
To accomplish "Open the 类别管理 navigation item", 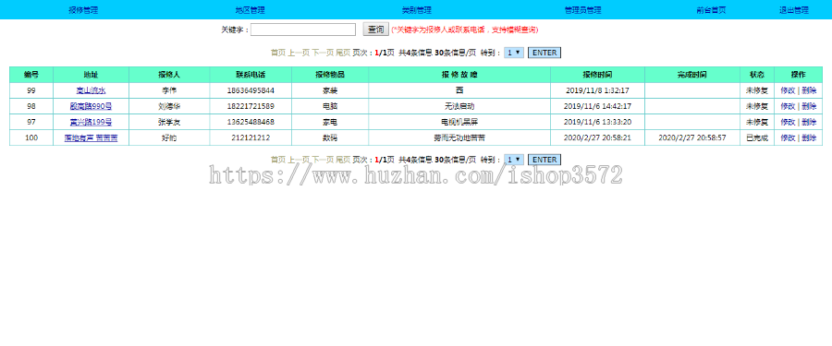I will [x=417, y=10].
